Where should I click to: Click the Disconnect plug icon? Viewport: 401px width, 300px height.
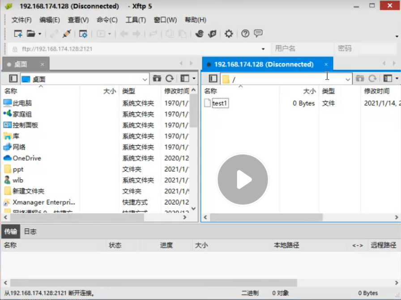[67, 34]
